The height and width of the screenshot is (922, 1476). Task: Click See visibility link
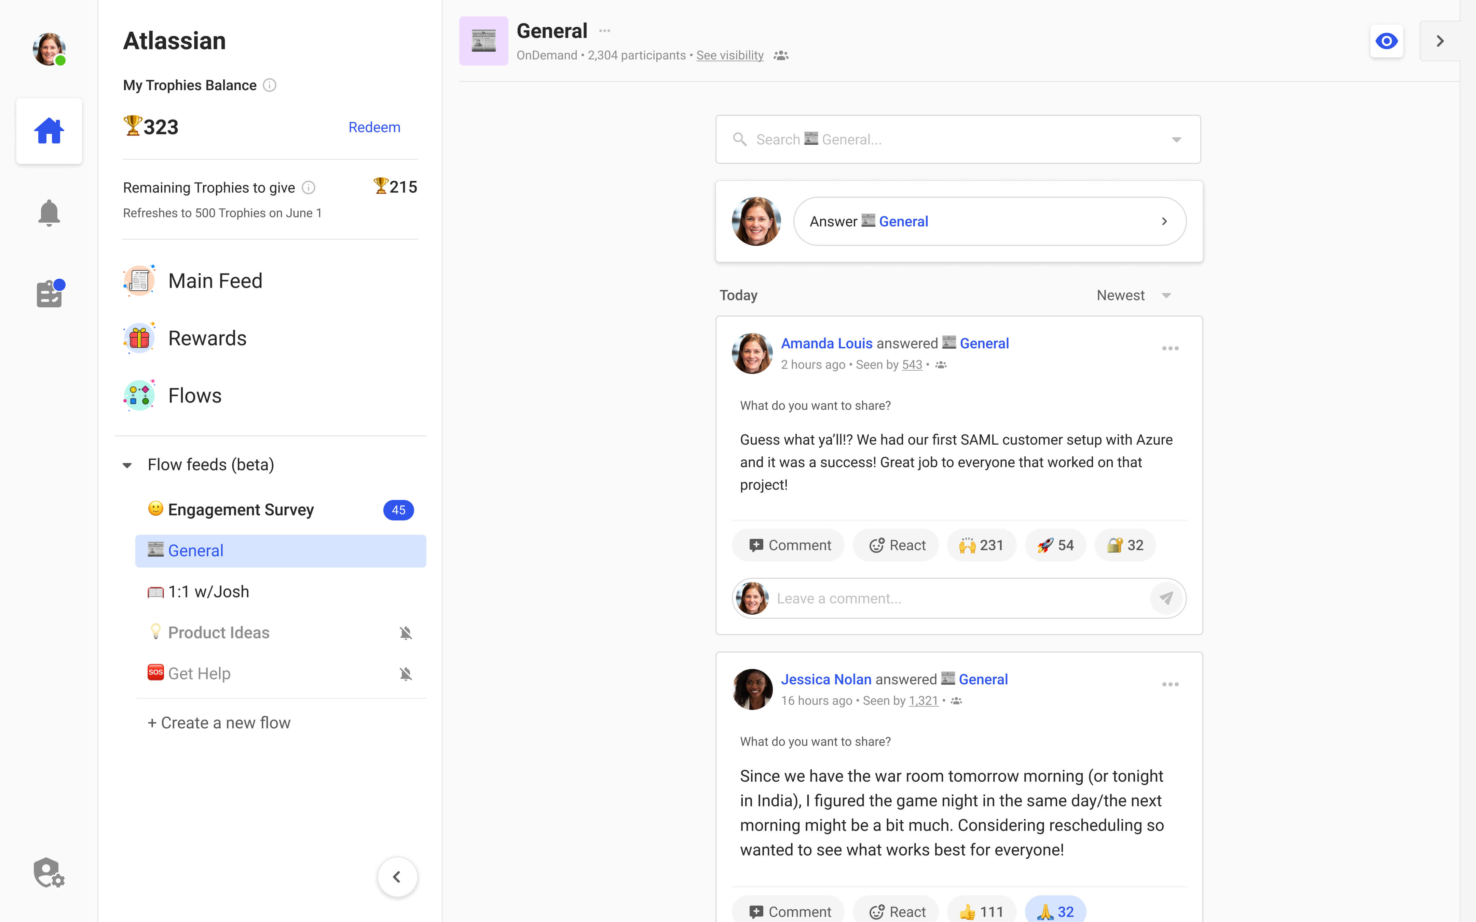point(729,55)
